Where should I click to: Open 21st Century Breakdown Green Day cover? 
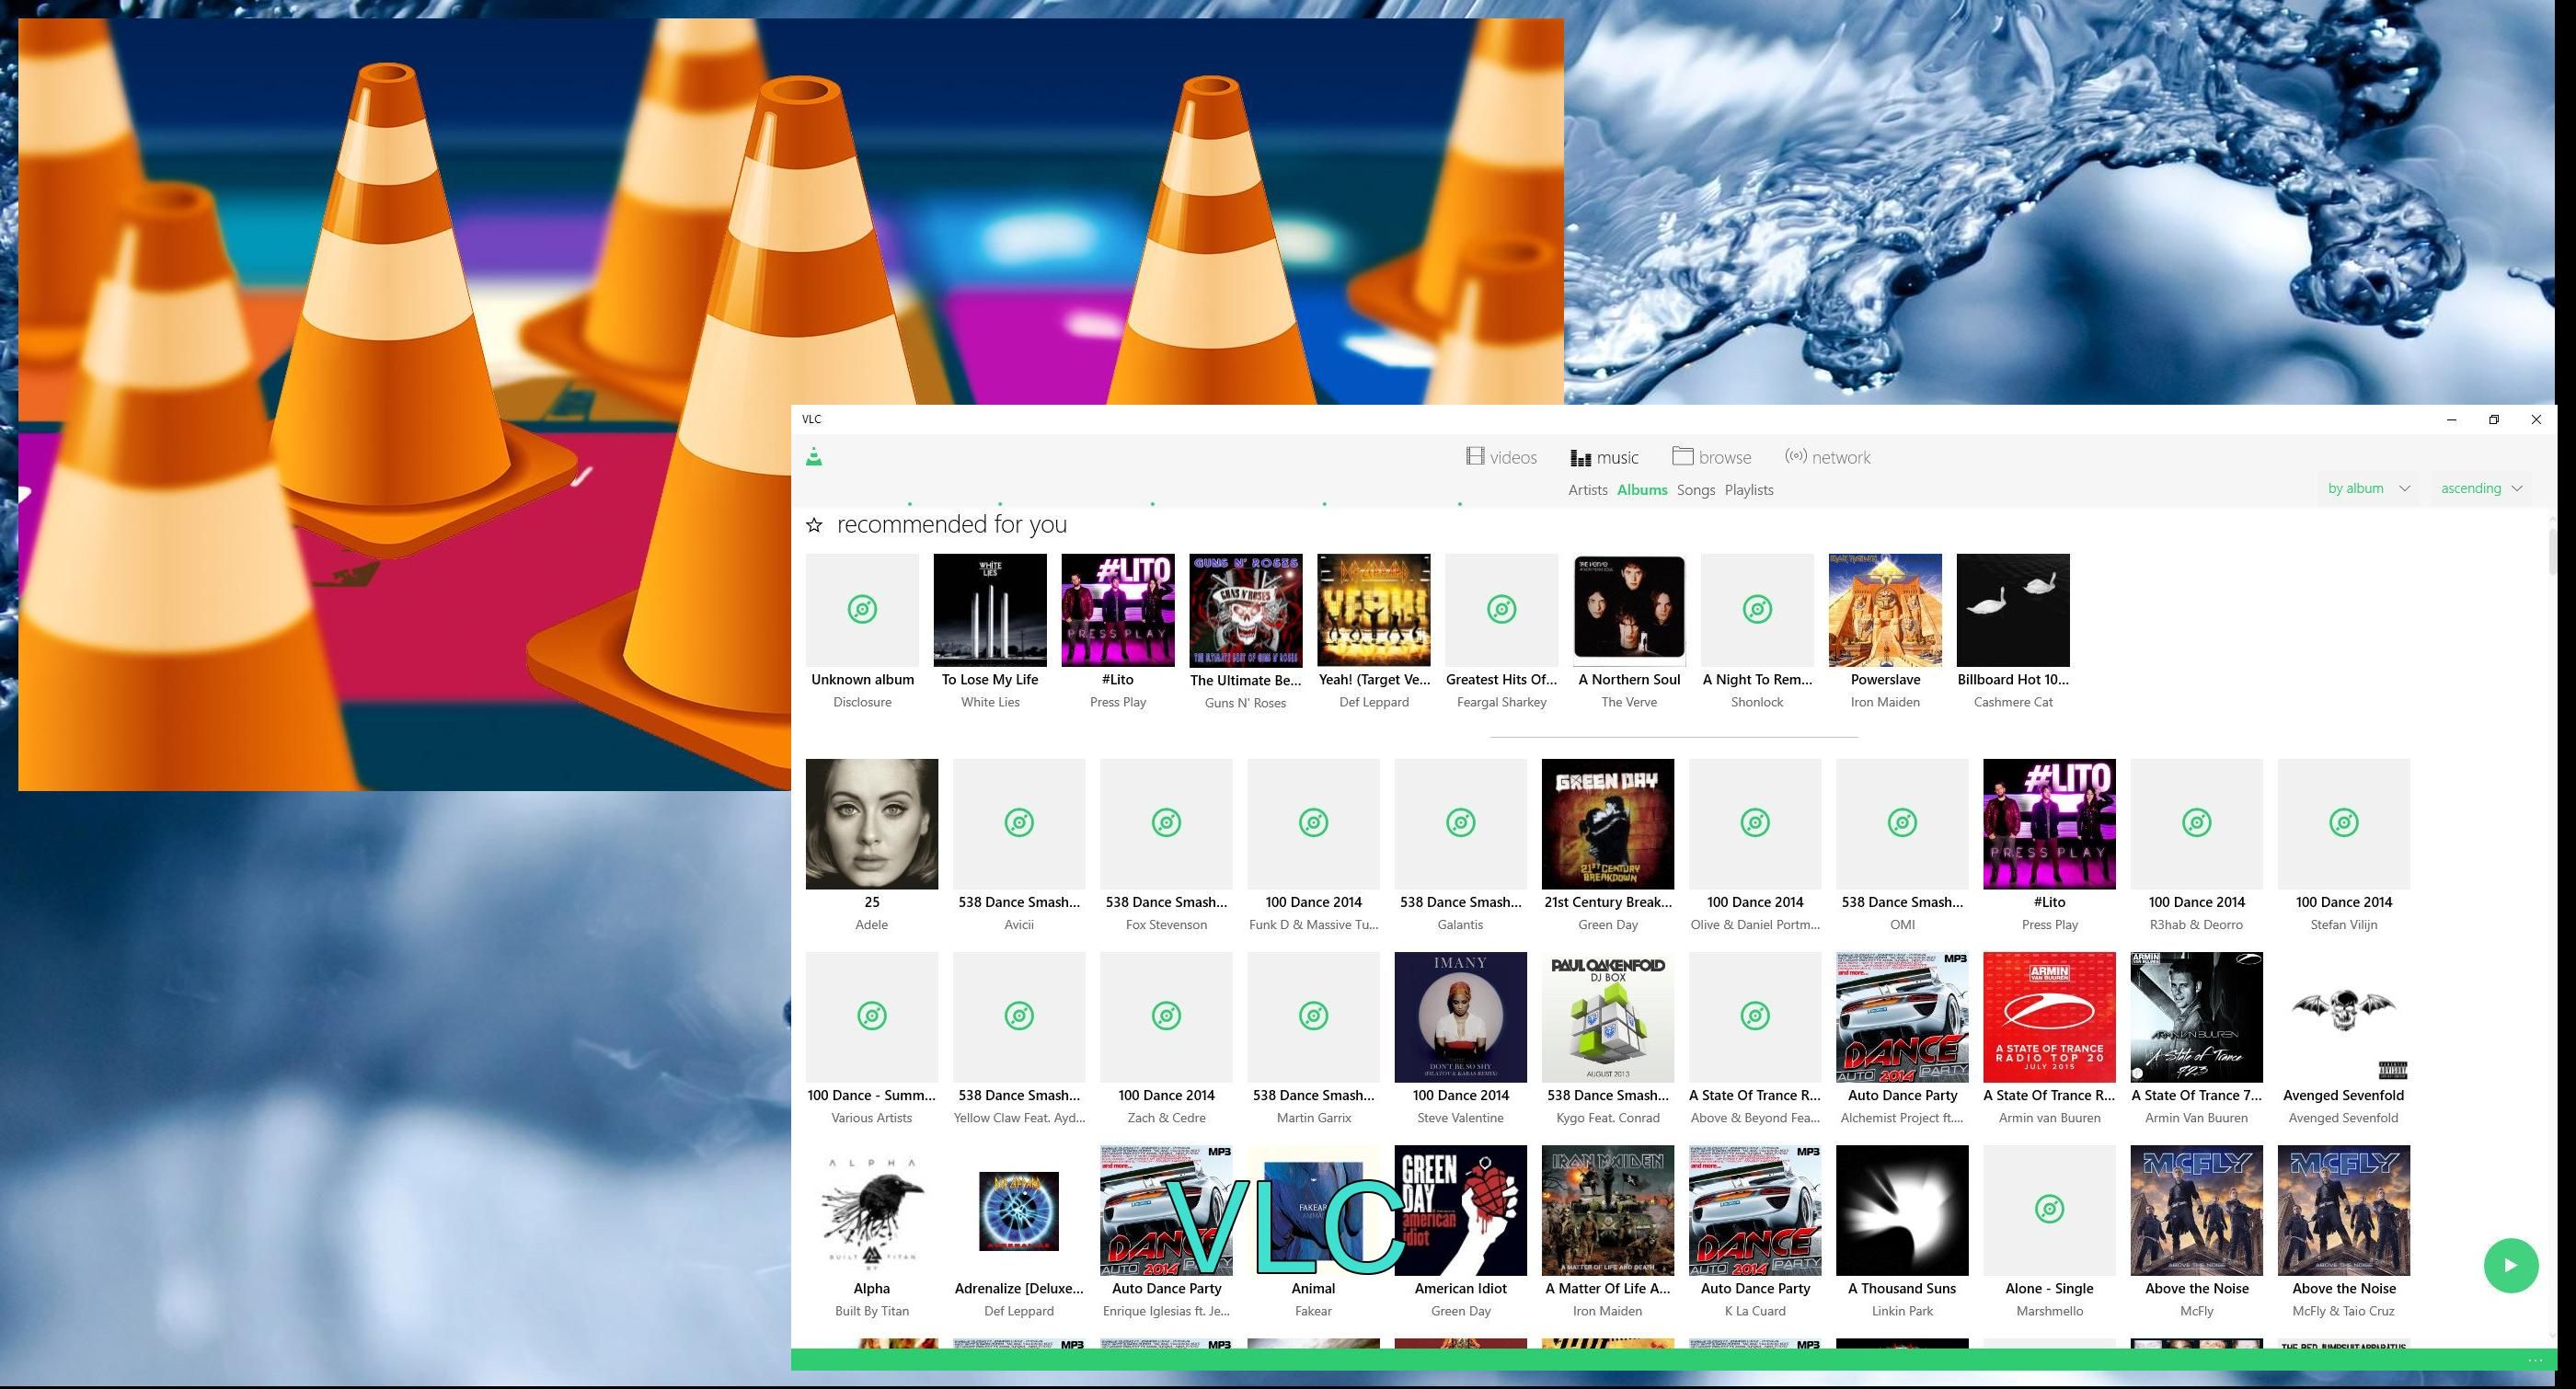pyautogui.click(x=1608, y=824)
